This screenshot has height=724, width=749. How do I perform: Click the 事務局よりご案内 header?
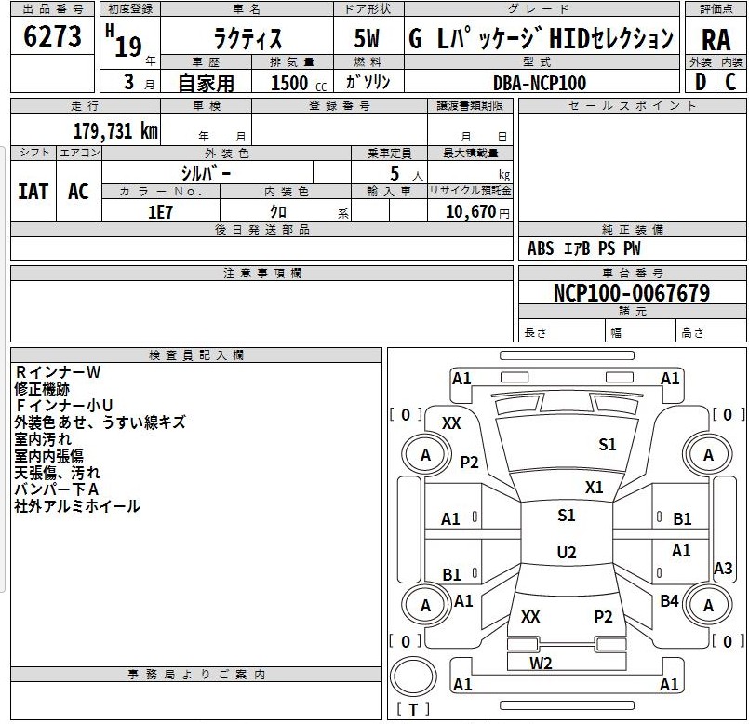[196, 675]
